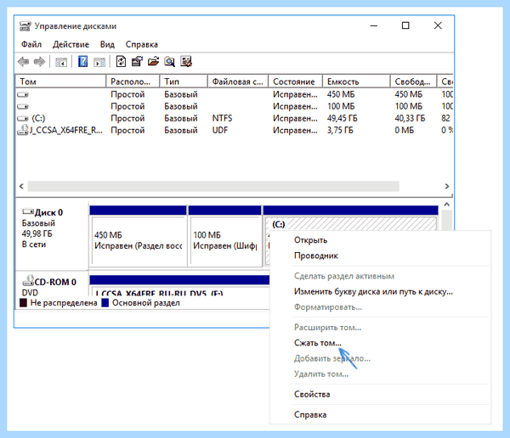Click the Back arrow toolbar icon
Viewport: 510px width, 438px height.
click(x=24, y=61)
